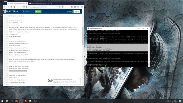Click the green paste button
The width and height of the screenshot is (183, 103).
coord(38,11)
